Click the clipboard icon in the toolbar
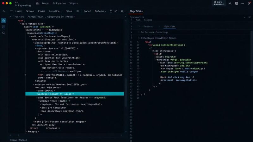The height and width of the screenshot is (142, 253). click(x=111, y=11)
